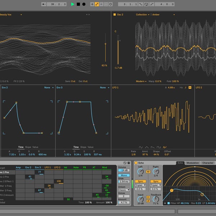Click the Arrangement Record button

coord(84,4)
